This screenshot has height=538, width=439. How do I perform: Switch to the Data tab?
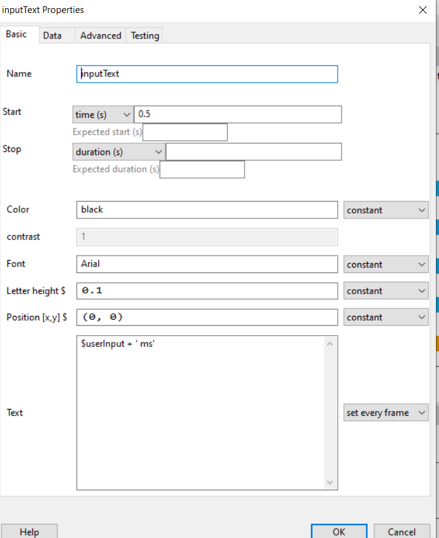(52, 35)
